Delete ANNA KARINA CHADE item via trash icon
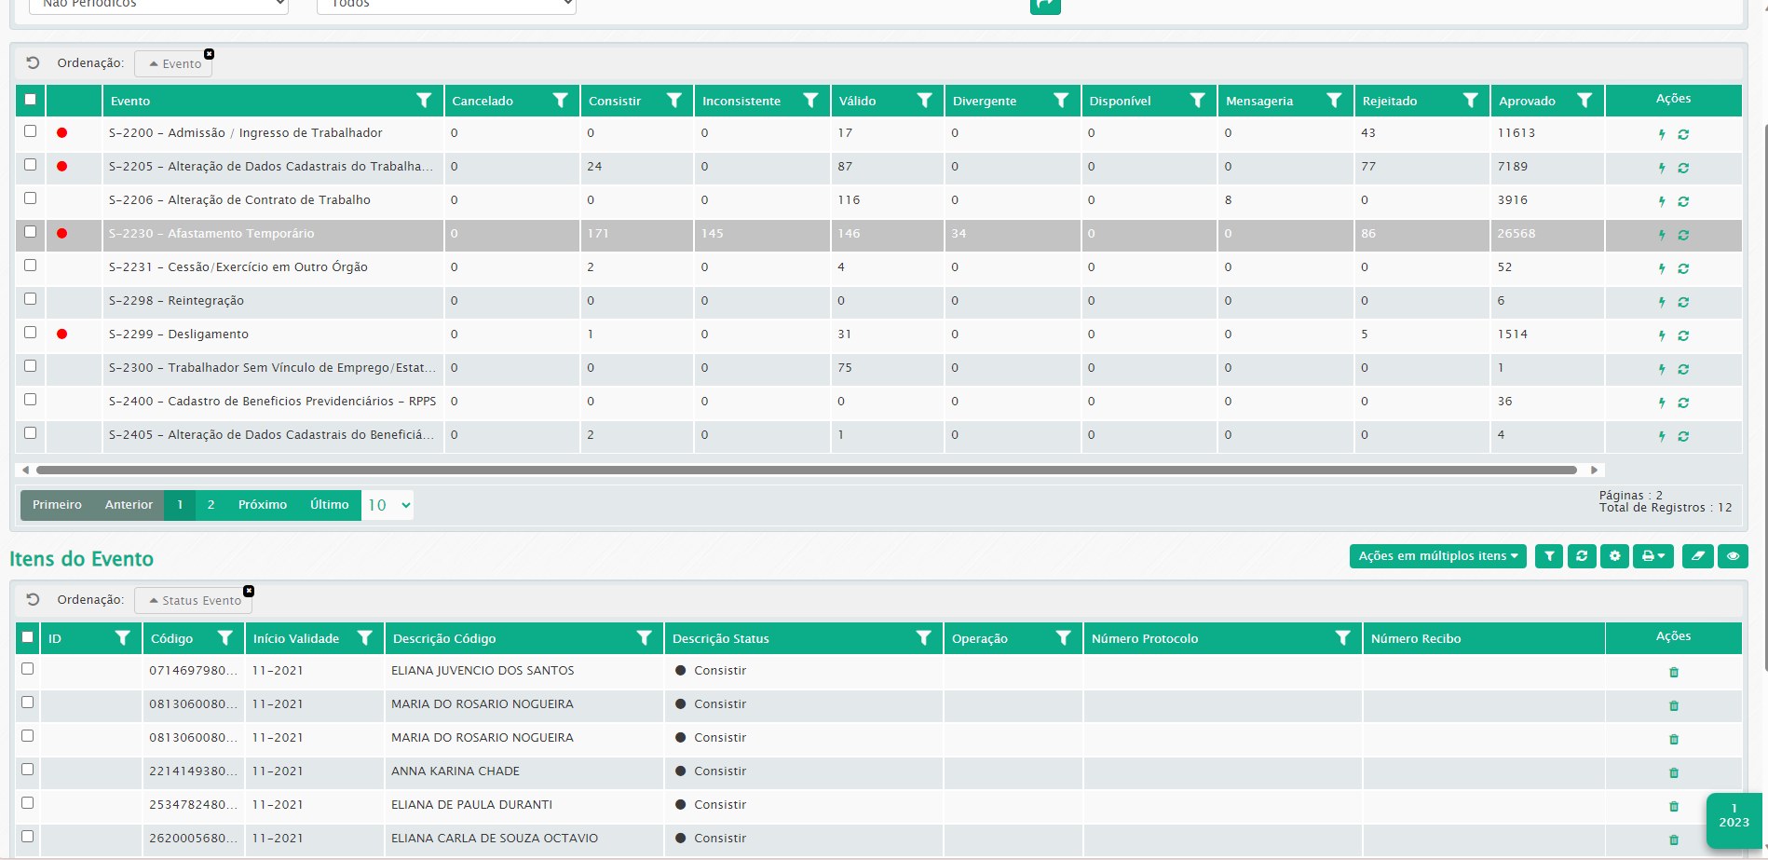 click(x=1674, y=772)
